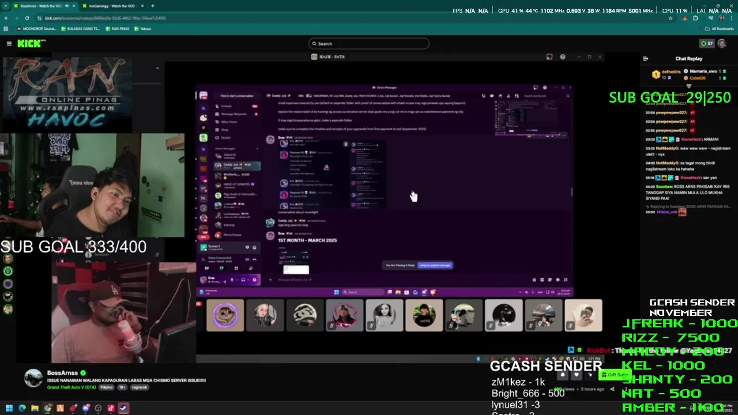Open the Daddy Joji direct message
738x415 pixels.
(237, 165)
